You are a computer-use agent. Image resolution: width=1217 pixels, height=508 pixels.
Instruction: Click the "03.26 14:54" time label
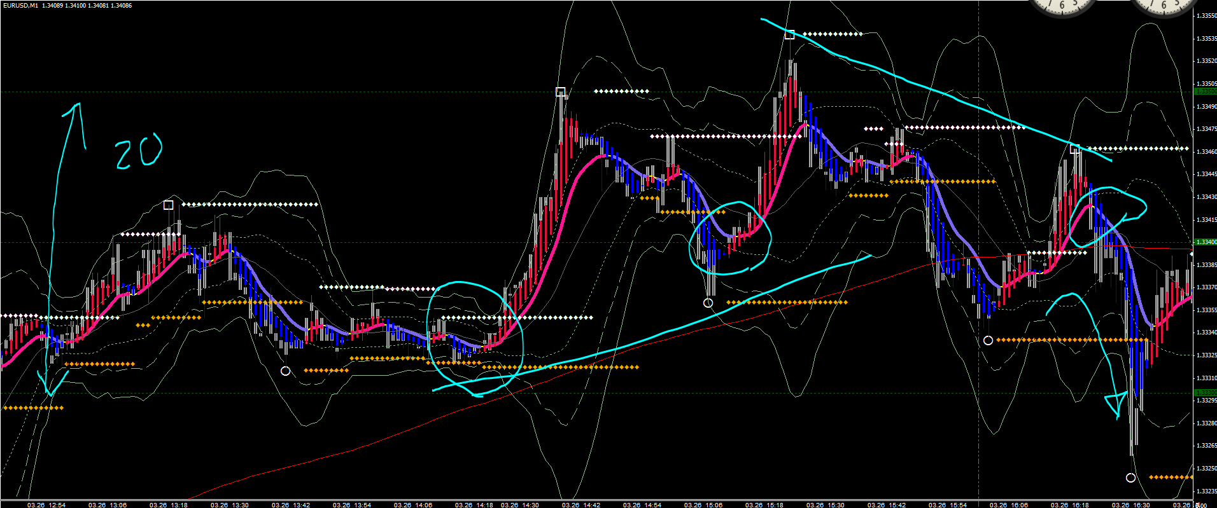click(642, 505)
